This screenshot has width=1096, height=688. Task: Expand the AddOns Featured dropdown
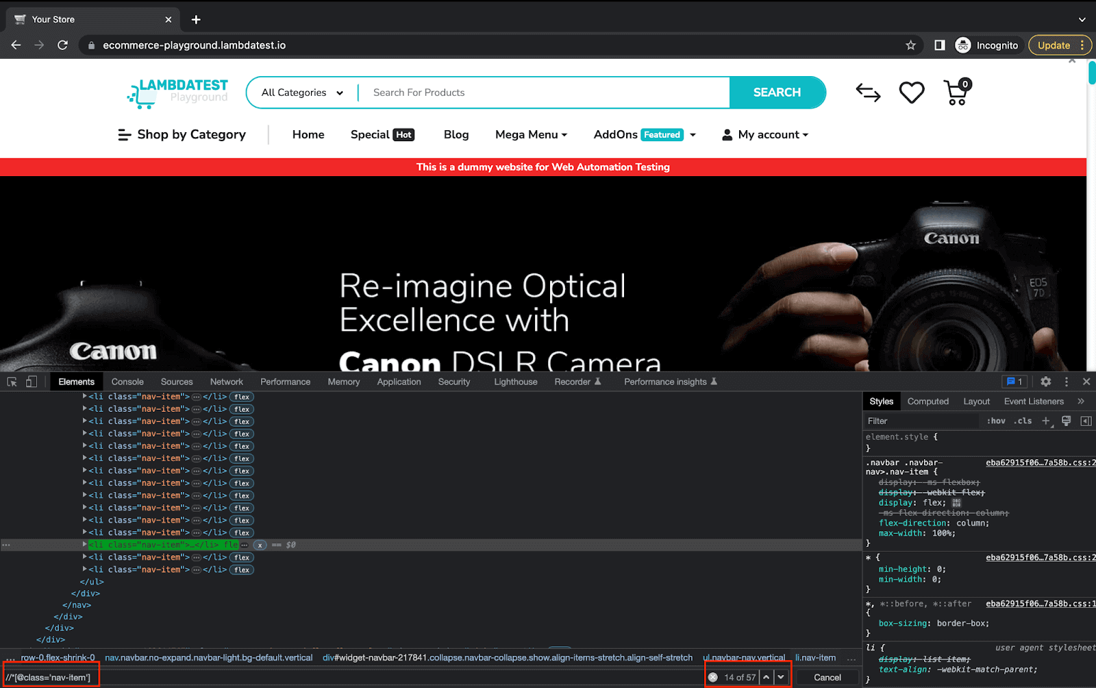(645, 134)
